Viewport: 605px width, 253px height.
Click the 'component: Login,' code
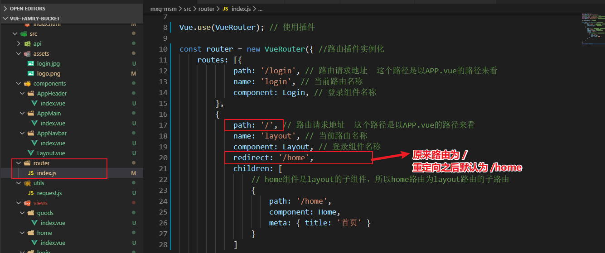271,92
